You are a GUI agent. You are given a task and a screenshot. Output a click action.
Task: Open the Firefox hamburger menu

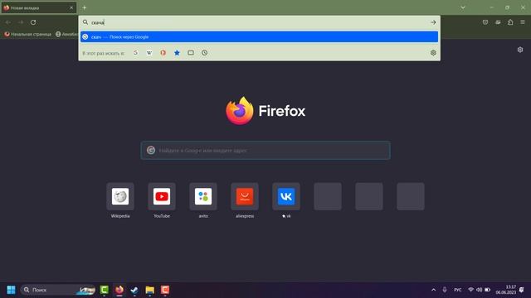(523, 22)
